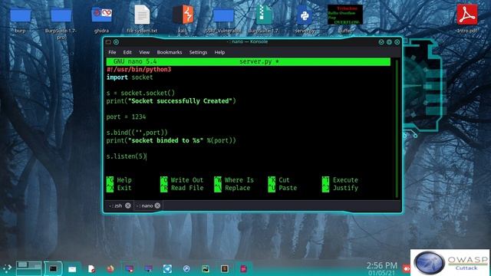Click the pin on all desktops title bar button
Screen dimensions: 491x276
coord(116,42)
